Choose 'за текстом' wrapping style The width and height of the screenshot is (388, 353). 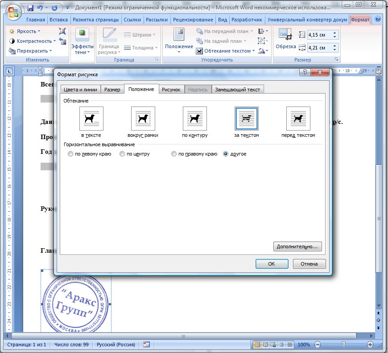pyautogui.click(x=246, y=119)
